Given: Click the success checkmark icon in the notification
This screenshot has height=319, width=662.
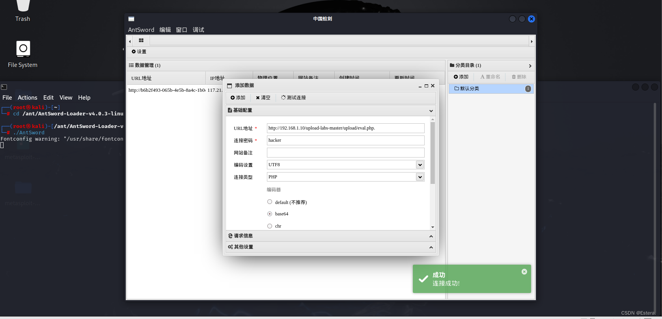Looking at the screenshot, I should pyautogui.click(x=423, y=279).
